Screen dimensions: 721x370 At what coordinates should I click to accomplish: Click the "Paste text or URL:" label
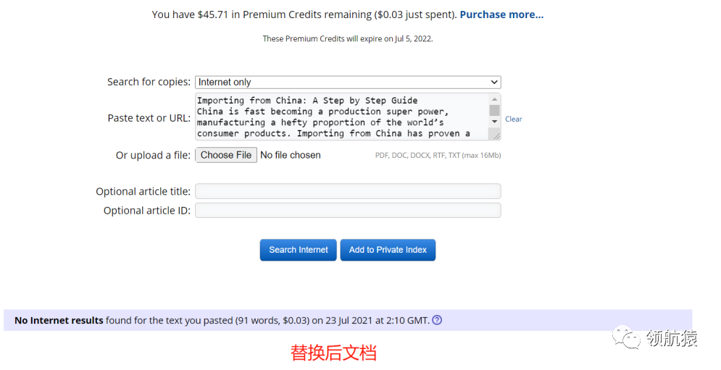[149, 118]
